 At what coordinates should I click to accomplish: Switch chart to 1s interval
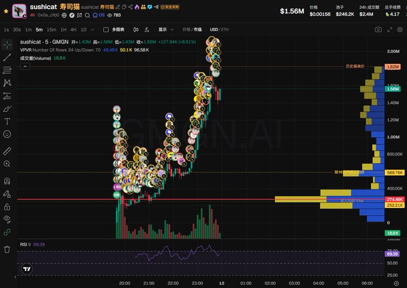(6, 30)
